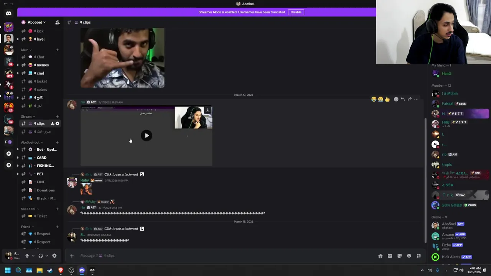
Task: Open Steam from the taskbar
Action: tap(50, 270)
